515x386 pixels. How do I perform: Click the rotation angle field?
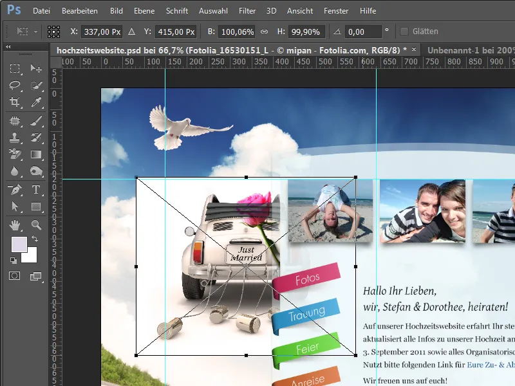pos(363,32)
